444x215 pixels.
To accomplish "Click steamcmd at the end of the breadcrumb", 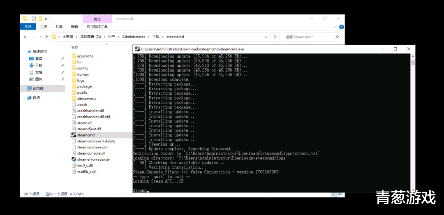I will pyautogui.click(x=175, y=37).
